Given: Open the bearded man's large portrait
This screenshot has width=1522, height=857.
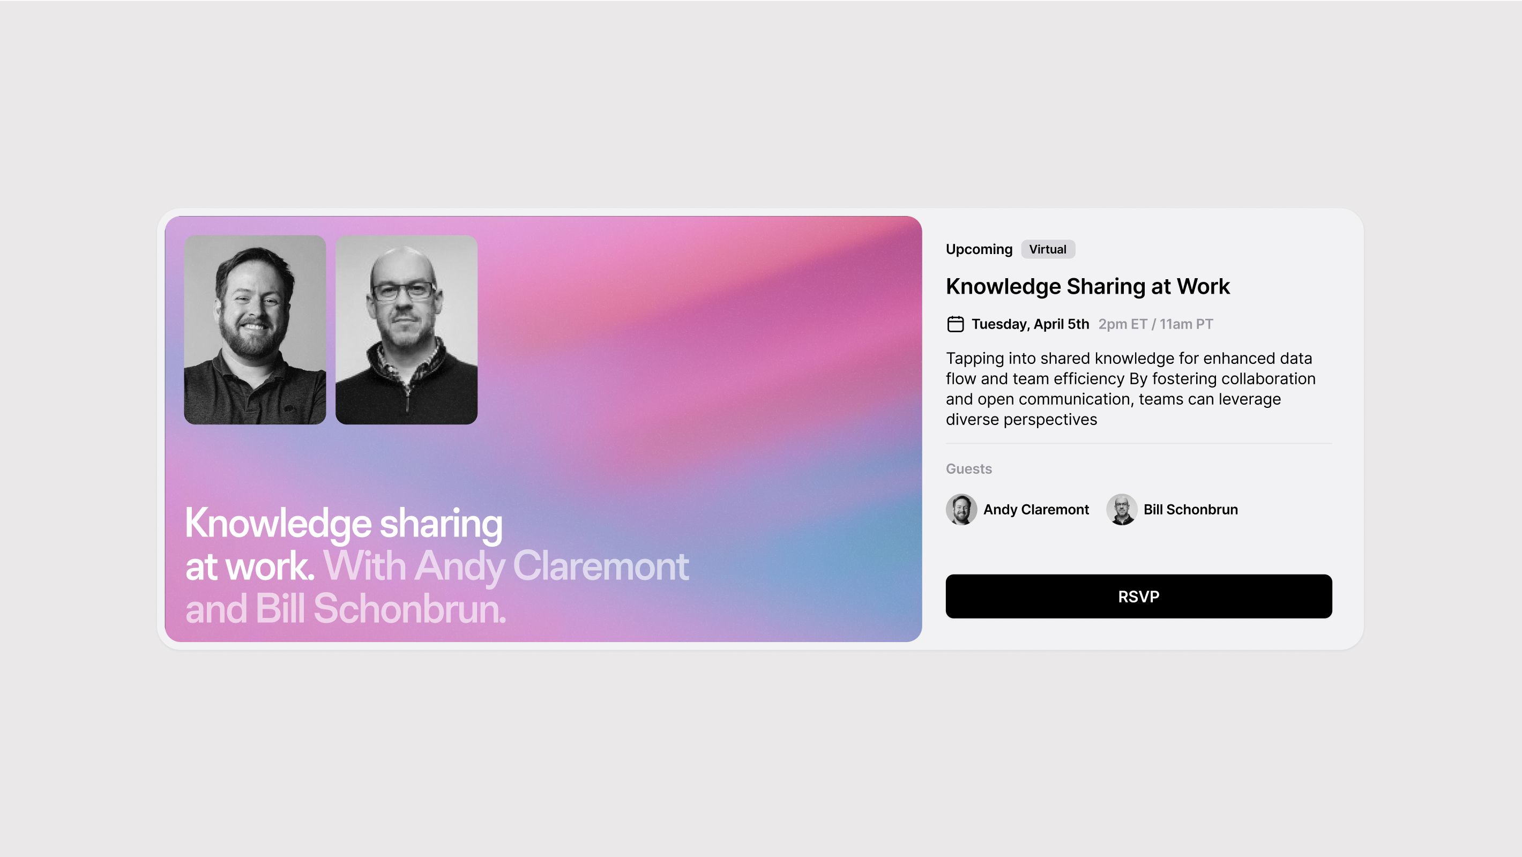Looking at the screenshot, I should (x=255, y=330).
